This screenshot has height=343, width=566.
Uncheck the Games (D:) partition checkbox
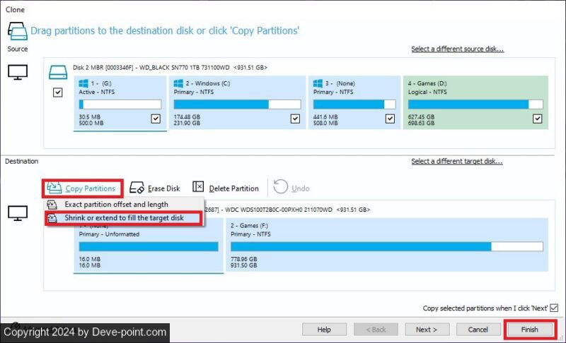pos(537,119)
